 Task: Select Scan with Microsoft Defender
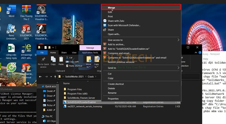click(x=141, y=25)
